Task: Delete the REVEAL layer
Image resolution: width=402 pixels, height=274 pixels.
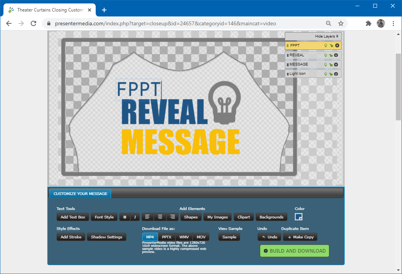Action: click(336, 55)
